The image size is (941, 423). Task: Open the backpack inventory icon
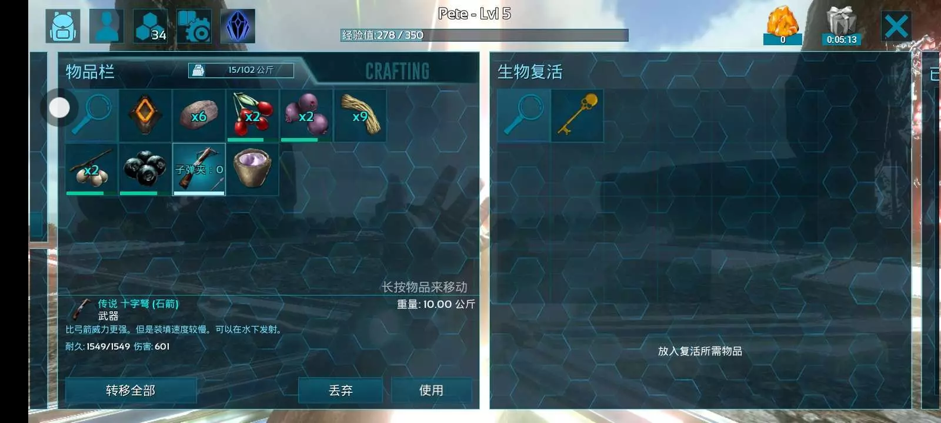pyautogui.click(x=63, y=26)
